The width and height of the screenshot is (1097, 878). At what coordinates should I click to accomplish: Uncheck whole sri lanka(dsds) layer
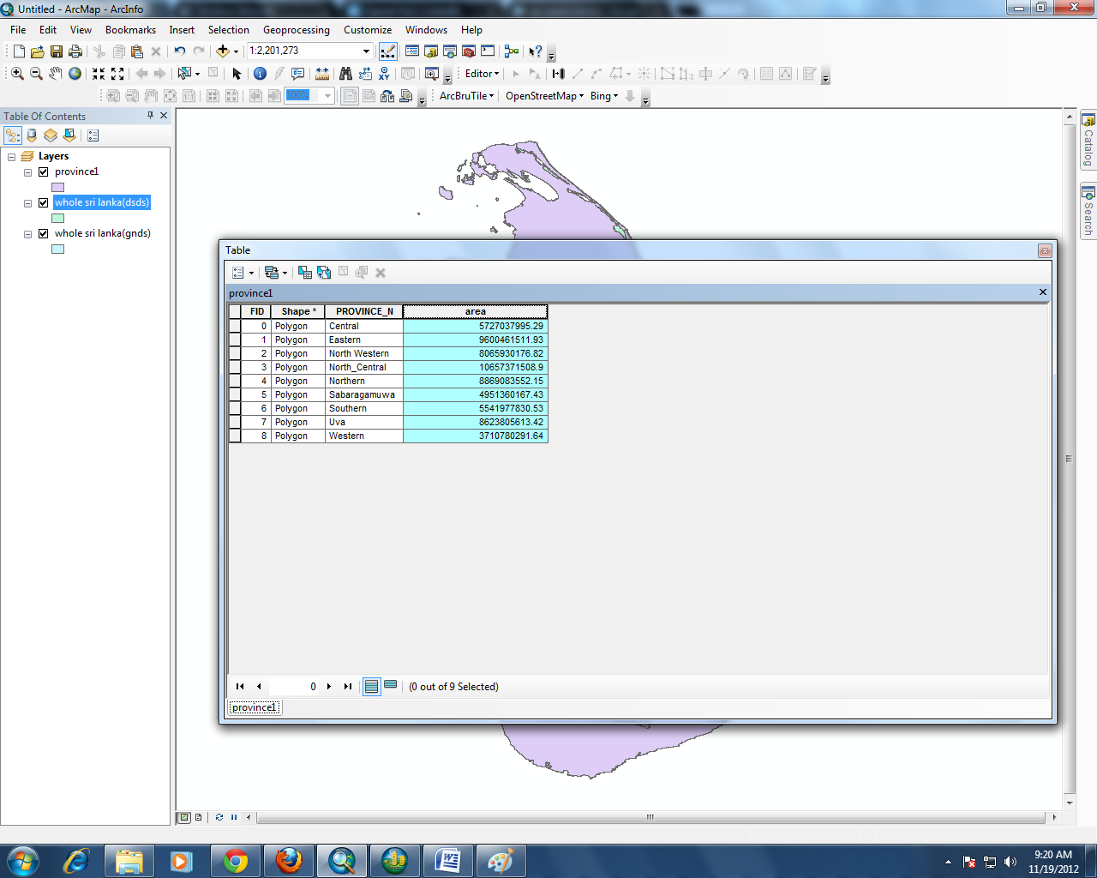click(x=41, y=202)
